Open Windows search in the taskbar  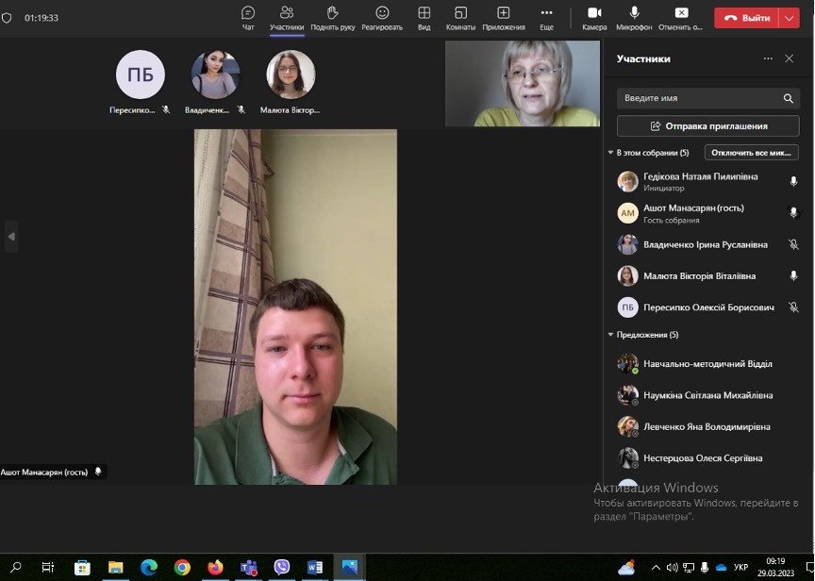coord(16,567)
